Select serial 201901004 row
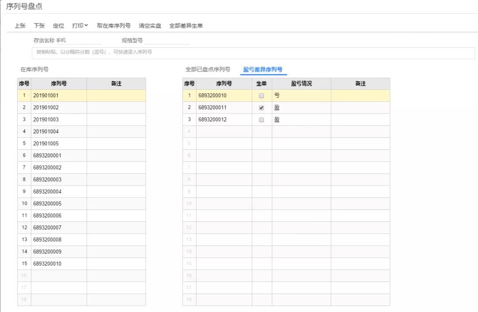Viewport: 478px width, 312px height. [x=82, y=132]
